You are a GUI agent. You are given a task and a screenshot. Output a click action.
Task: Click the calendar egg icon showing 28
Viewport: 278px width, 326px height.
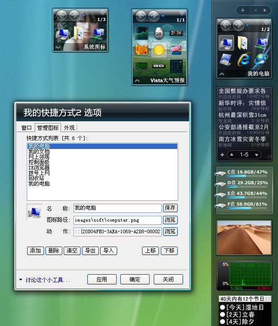click(x=159, y=33)
